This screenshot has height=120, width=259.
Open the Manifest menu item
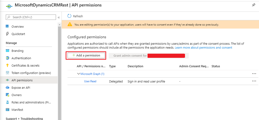pyautogui.click(x=17, y=110)
